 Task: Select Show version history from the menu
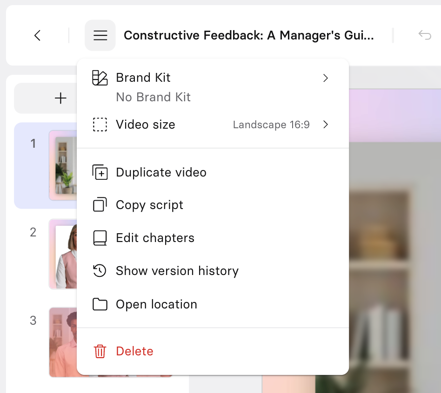click(177, 271)
